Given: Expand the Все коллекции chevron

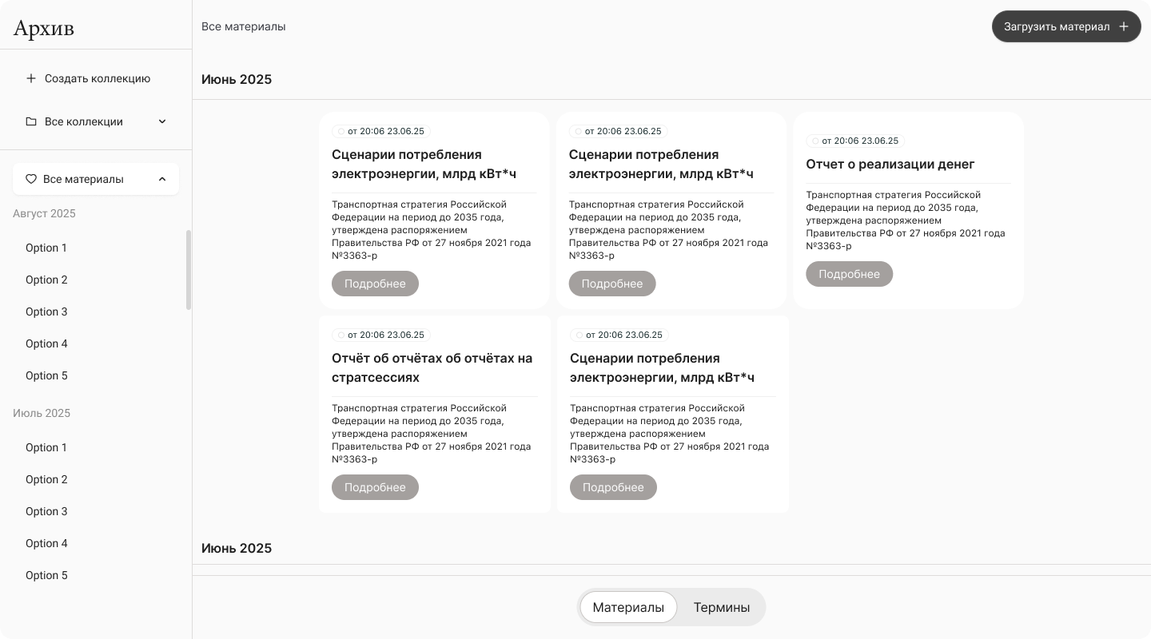Looking at the screenshot, I should pos(162,121).
